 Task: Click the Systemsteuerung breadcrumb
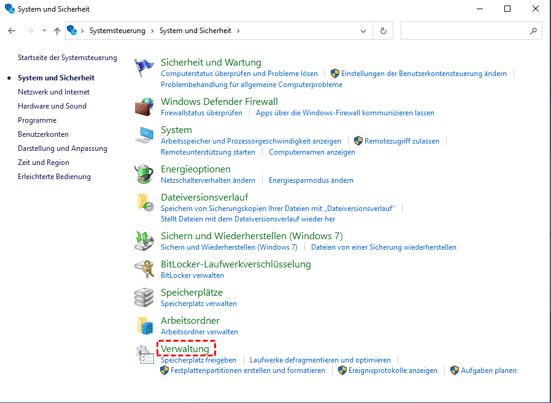[x=117, y=31]
